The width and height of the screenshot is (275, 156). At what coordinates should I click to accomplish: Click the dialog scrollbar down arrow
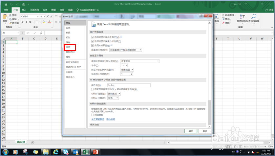coord(209,126)
